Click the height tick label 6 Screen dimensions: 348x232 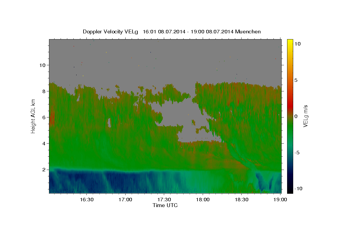[45, 117]
